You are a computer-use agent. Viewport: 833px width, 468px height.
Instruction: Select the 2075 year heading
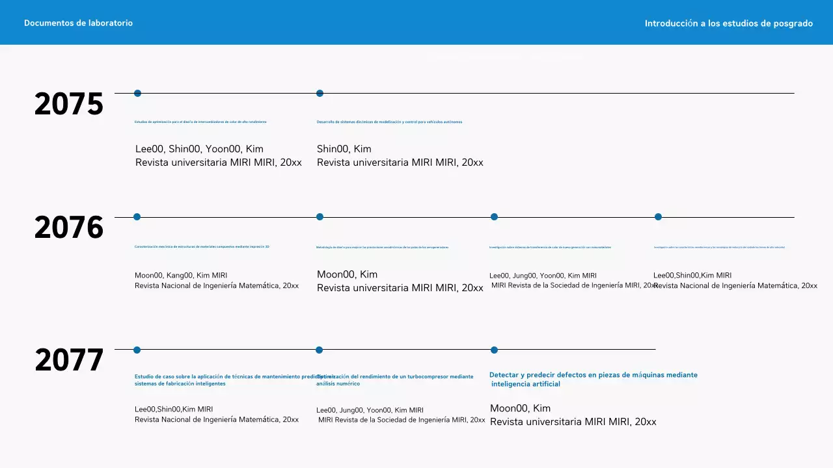(68, 104)
